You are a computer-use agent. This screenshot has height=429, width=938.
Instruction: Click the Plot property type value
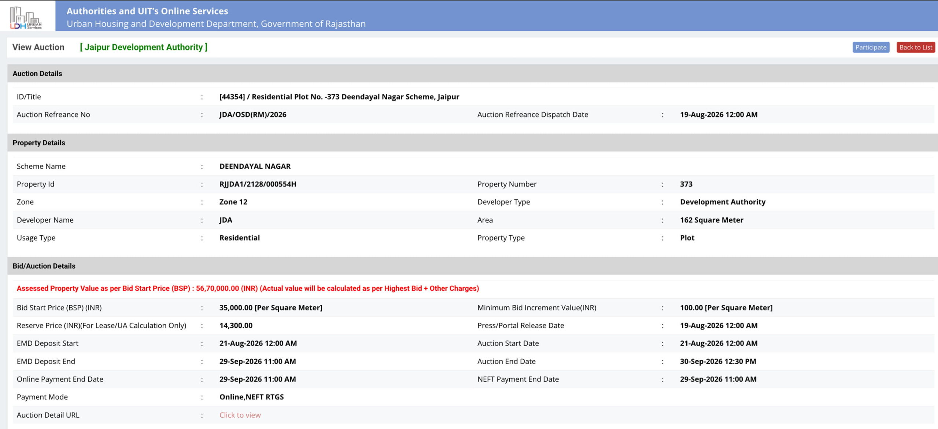click(687, 238)
